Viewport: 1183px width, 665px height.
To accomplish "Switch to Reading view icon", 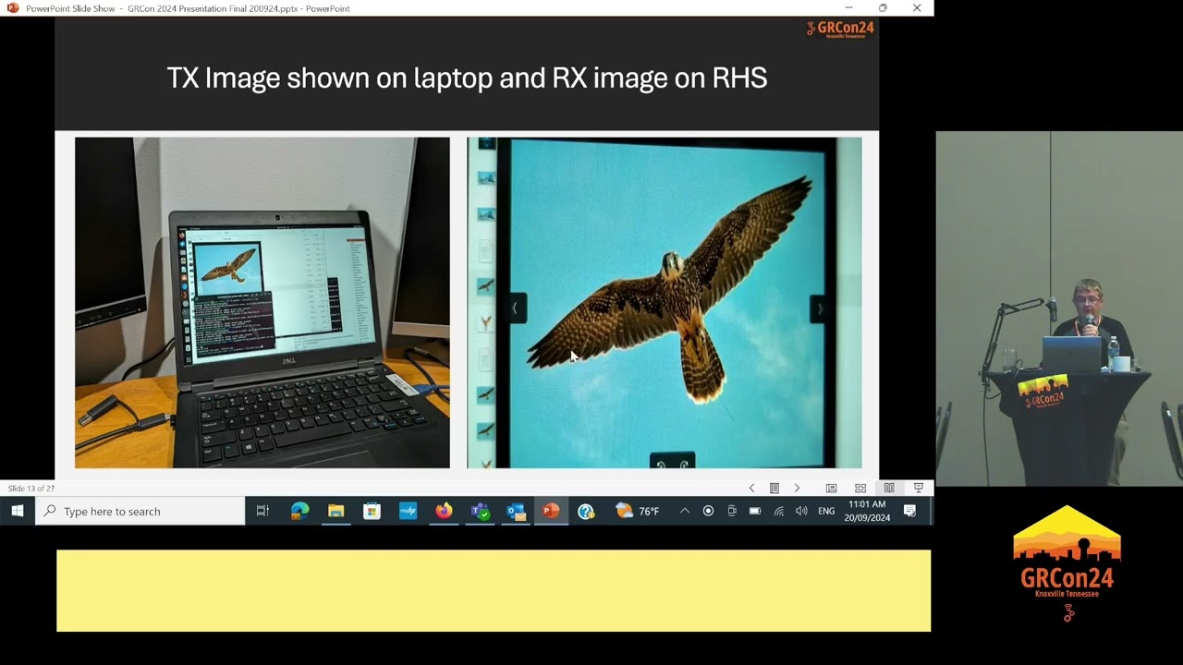I will 889,488.
